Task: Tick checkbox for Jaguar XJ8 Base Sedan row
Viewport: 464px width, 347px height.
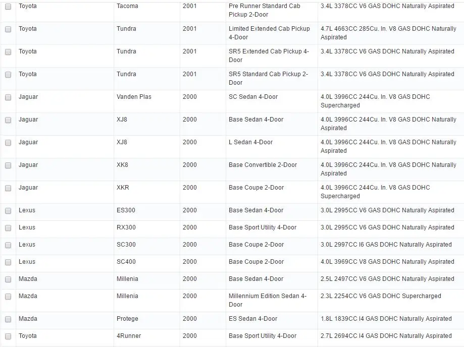Action: (x=8, y=121)
